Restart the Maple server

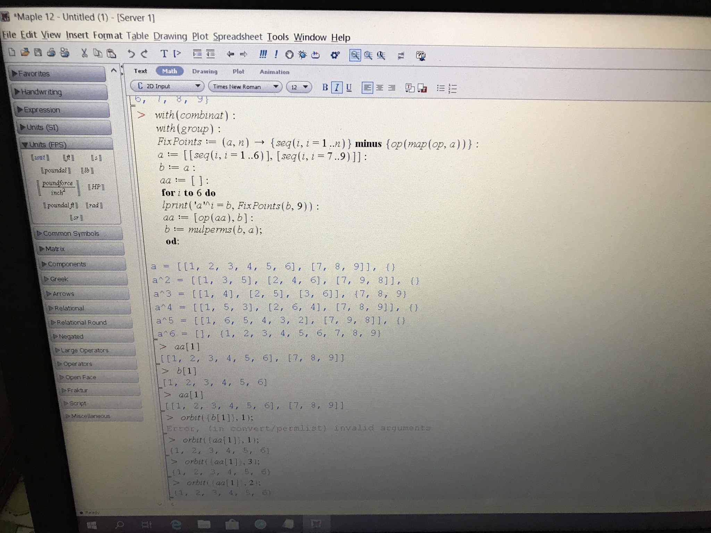[x=316, y=55]
